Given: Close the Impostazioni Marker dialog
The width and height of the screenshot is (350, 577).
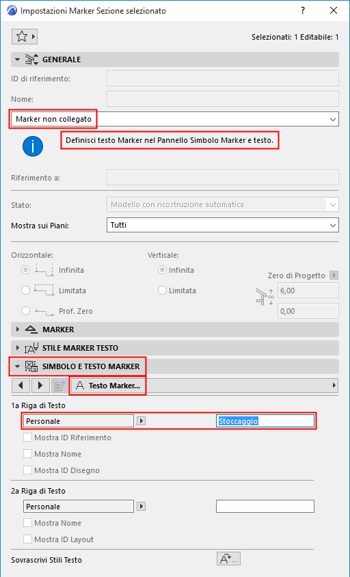Looking at the screenshot, I should 334,11.
